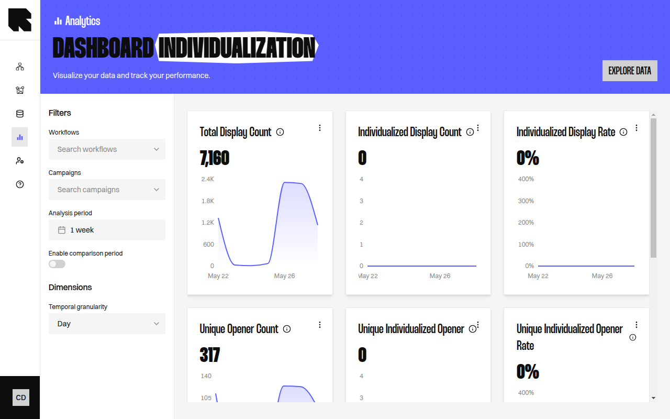Open the workflows hierarchy sidebar icon

[x=20, y=67]
